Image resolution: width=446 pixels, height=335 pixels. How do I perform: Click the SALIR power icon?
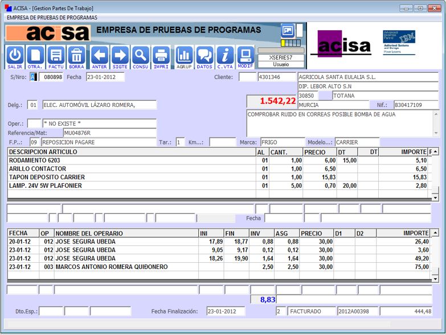[15, 57]
